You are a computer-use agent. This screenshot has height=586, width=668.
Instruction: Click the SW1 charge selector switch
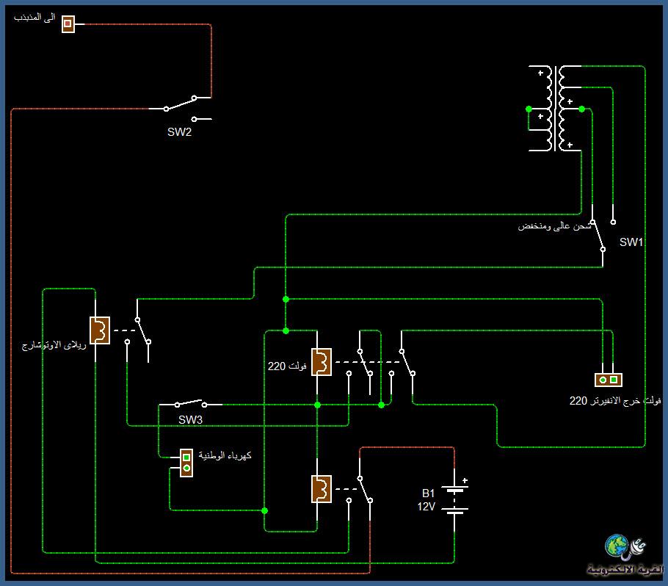pos(603,235)
